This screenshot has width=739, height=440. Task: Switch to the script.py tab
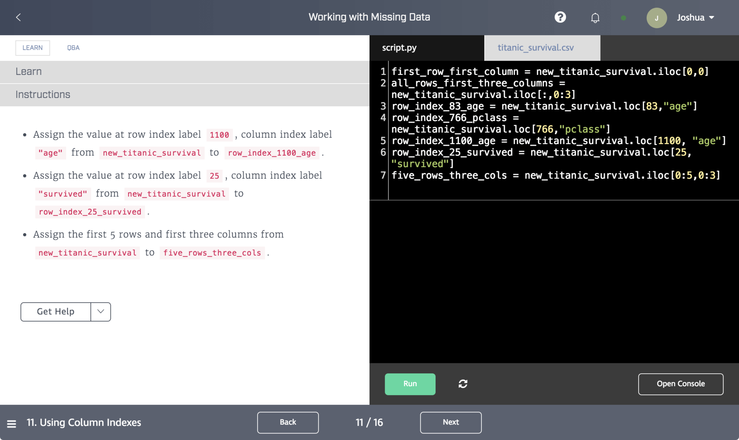tap(399, 48)
